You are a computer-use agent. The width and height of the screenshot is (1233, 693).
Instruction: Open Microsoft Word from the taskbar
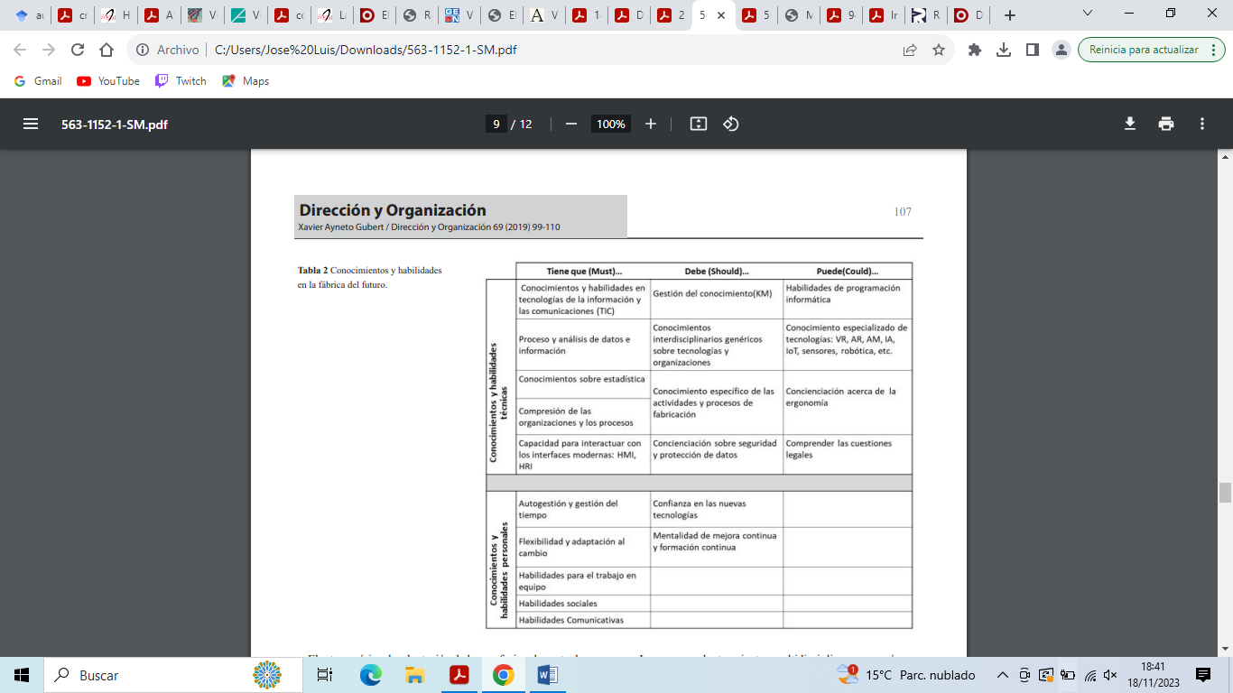(548, 675)
